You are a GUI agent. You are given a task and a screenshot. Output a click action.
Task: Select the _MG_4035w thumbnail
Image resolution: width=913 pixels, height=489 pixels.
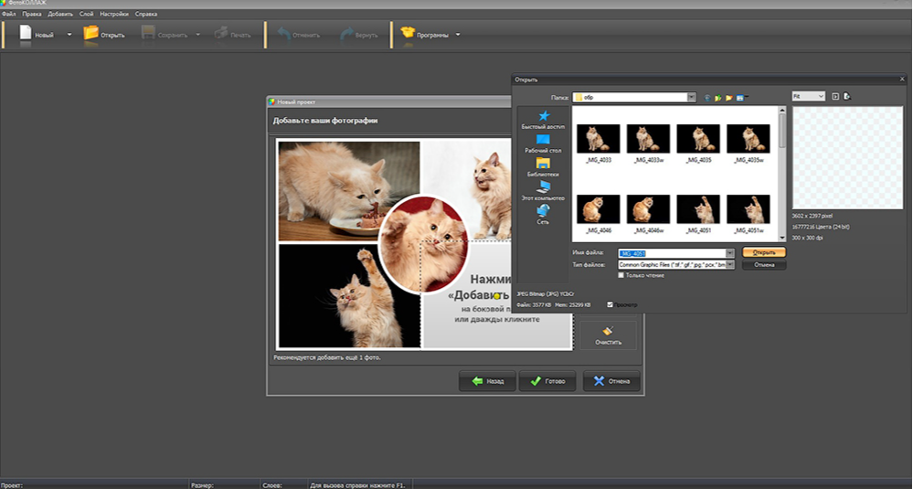(748, 139)
